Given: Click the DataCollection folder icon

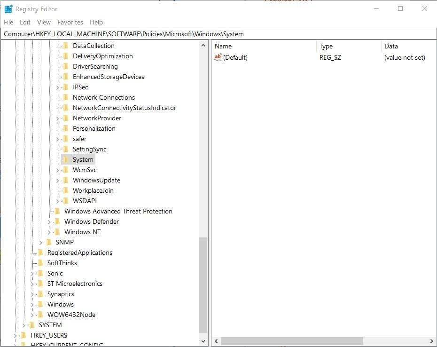Looking at the screenshot, I should coord(66,46).
